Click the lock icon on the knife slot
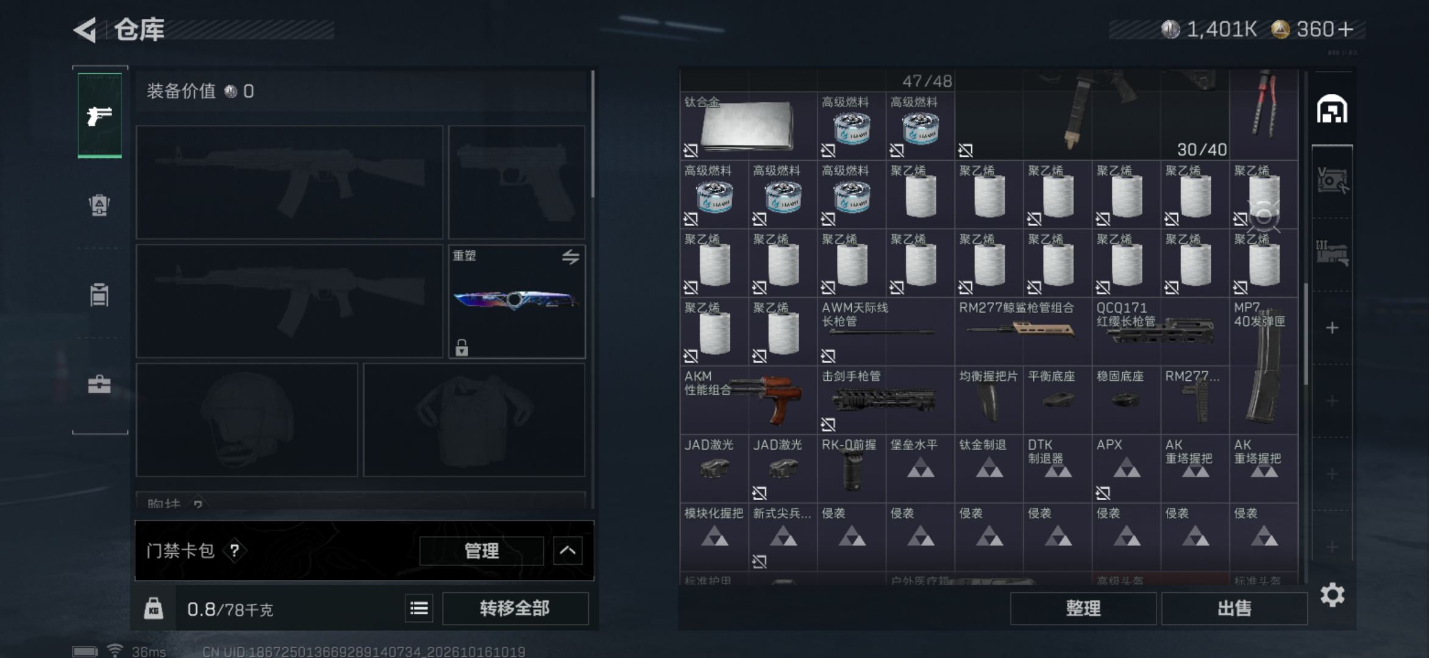1429x658 pixels. tap(461, 347)
